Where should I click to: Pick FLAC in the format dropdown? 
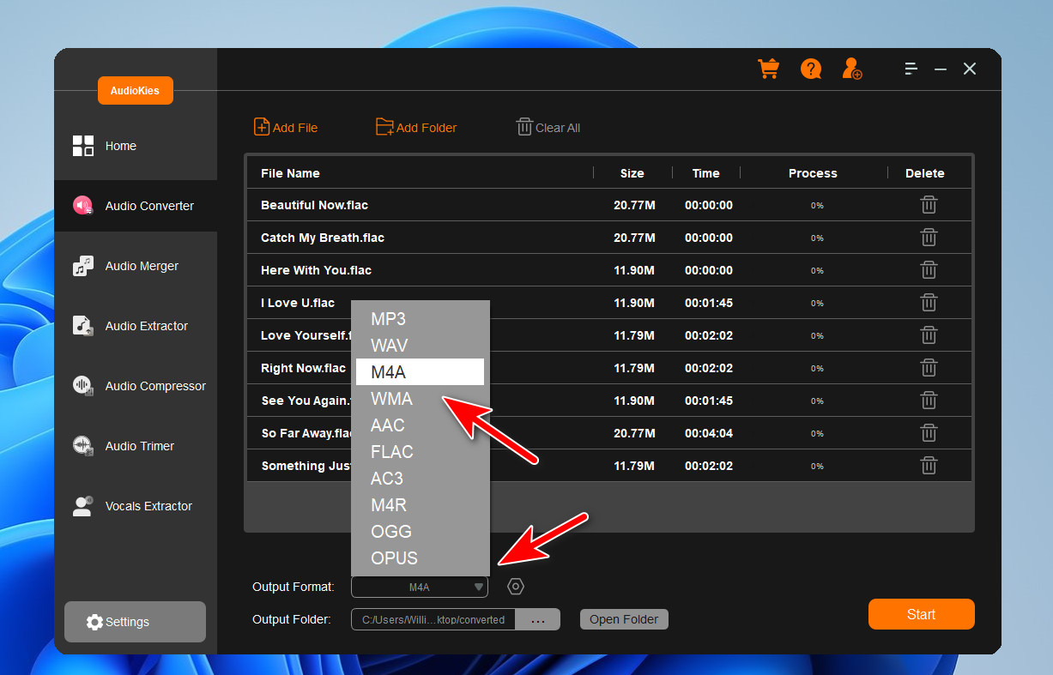point(421,452)
